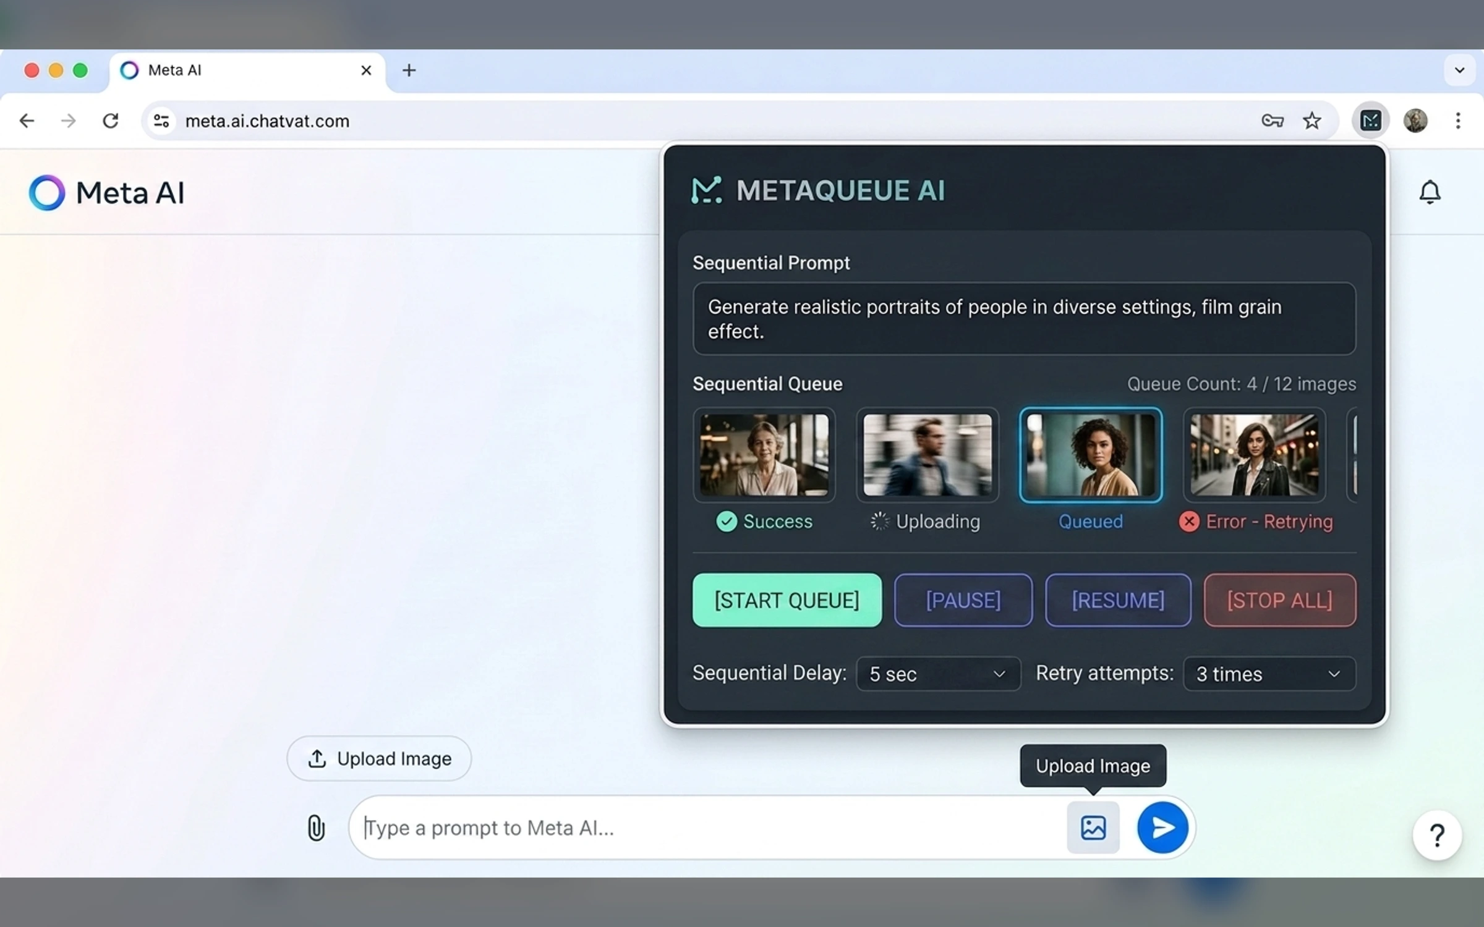1484x927 pixels.
Task: Select the Uploading queue thumbnail
Action: [x=927, y=455]
